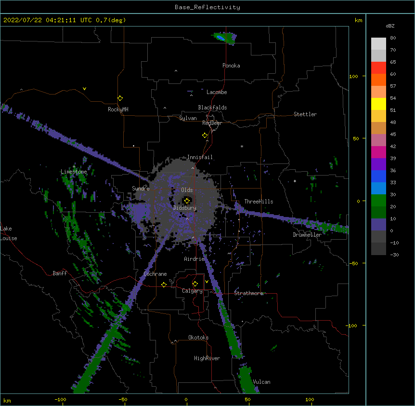Select the 10 dBZ purple color swatch
Image resolution: width=415 pixels, height=406 pixels.
coord(378,225)
